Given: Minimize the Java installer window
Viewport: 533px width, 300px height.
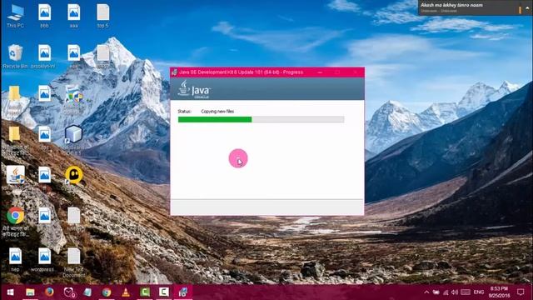Looking at the screenshot, I should 320,72.
